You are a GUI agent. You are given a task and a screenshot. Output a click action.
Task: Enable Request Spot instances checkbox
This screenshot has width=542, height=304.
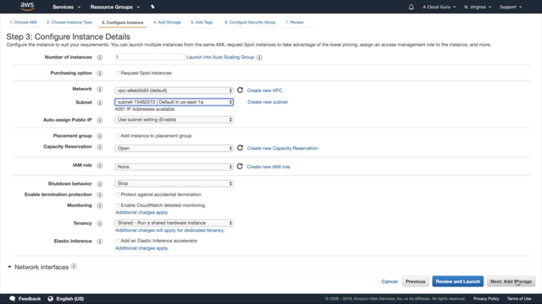point(118,73)
